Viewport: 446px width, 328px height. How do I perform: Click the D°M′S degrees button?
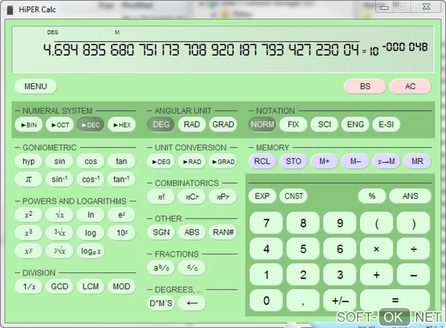coord(161,303)
